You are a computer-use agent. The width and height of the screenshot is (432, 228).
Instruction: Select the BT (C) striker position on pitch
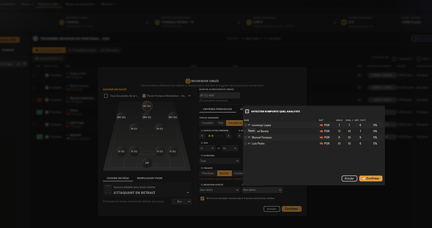pos(147,106)
